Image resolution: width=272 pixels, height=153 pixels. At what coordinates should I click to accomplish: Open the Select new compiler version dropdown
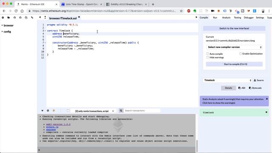234,47
